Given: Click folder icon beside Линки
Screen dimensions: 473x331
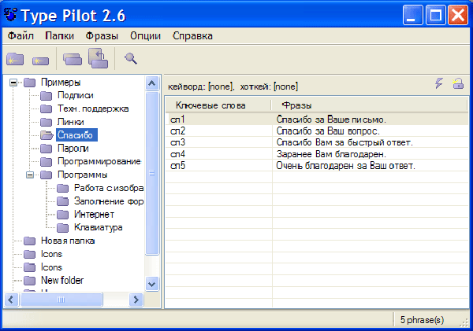Looking at the screenshot, I should 47,122.
